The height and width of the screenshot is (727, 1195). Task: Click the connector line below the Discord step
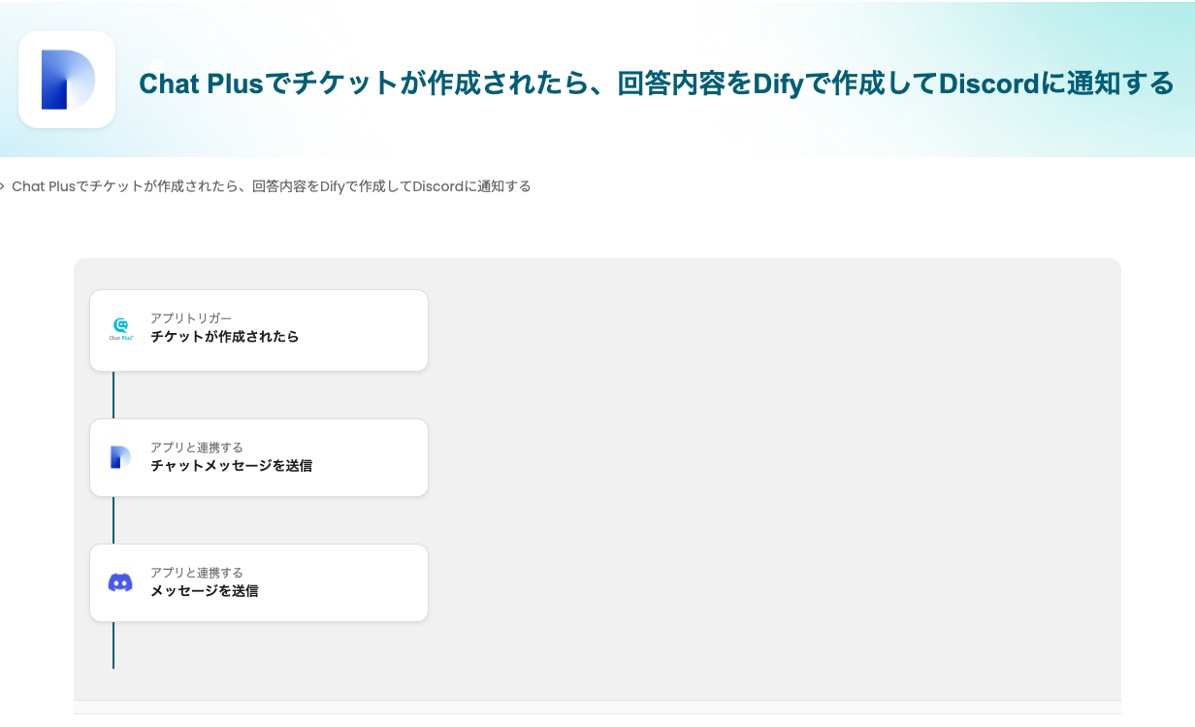(113, 645)
